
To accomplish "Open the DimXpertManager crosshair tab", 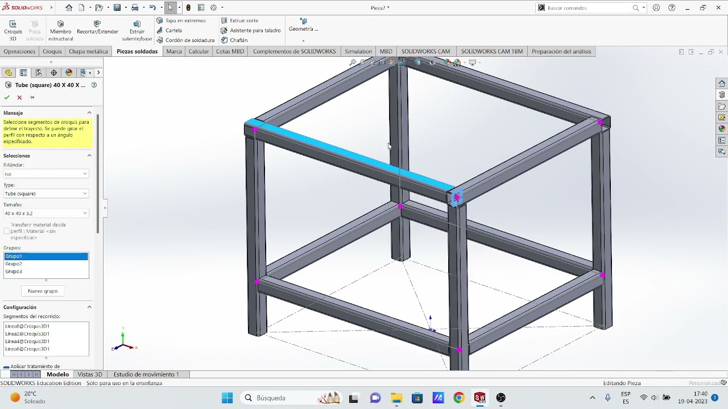I will [54, 73].
